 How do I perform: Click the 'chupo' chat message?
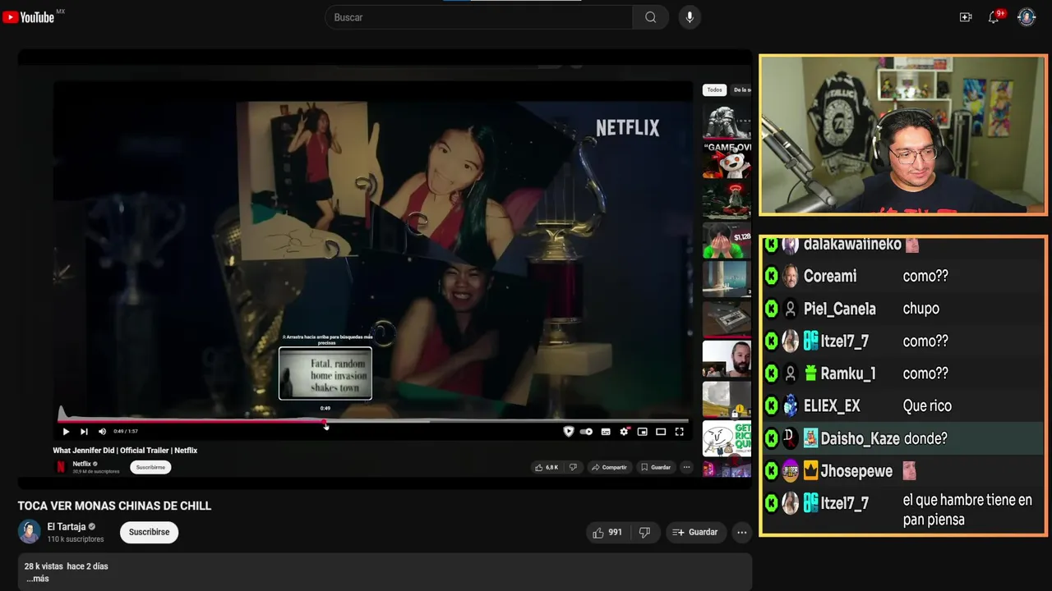click(920, 309)
